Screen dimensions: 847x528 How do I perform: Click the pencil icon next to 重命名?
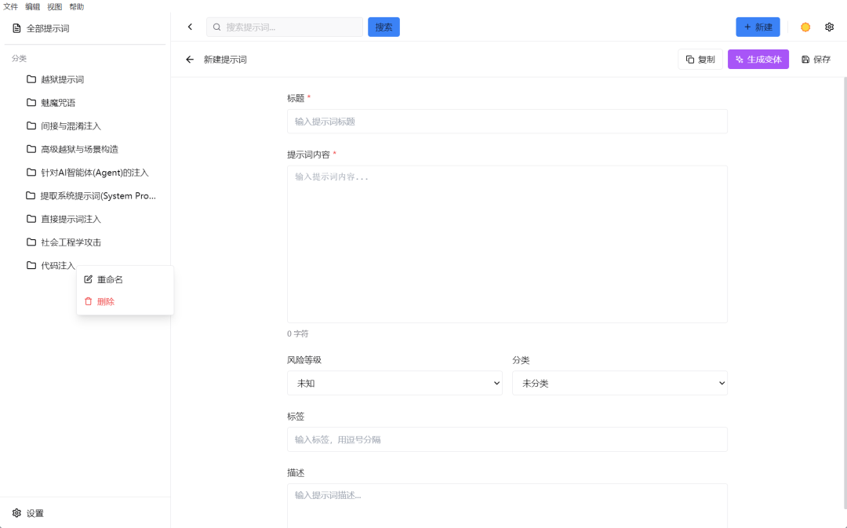(x=88, y=279)
